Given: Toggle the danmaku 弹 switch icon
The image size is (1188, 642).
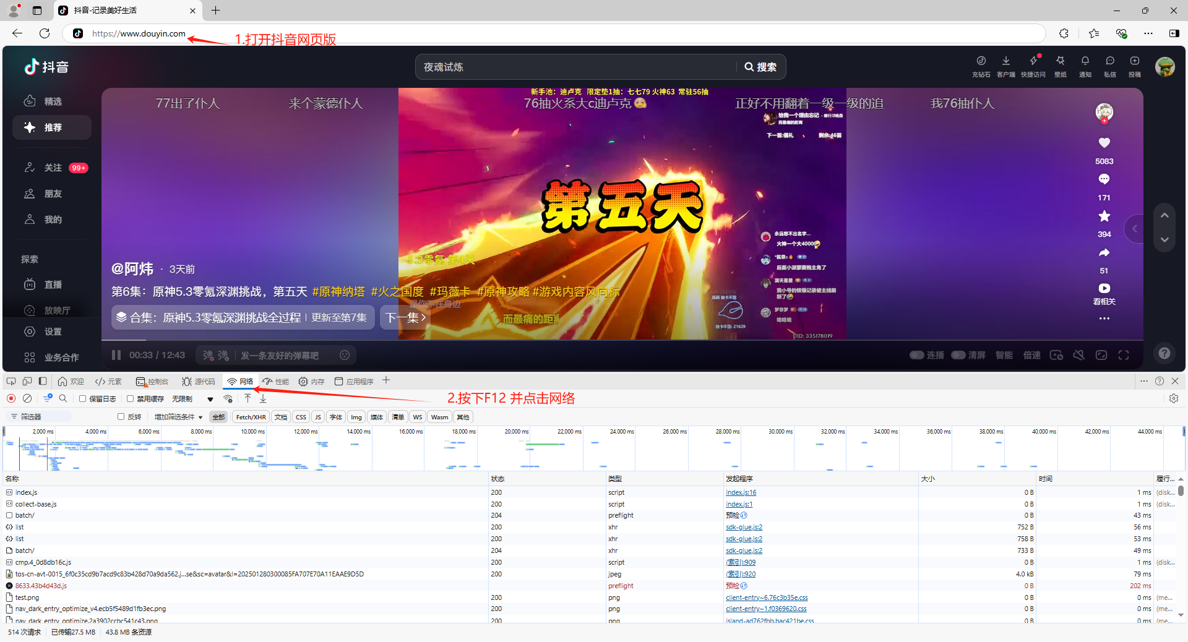Looking at the screenshot, I should [x=208, y=355].
